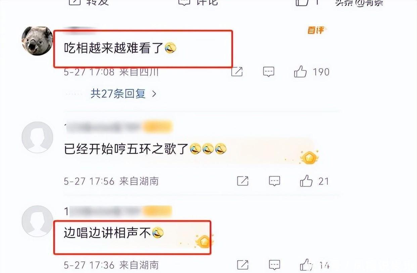Tap the gold badge on the 五环之歌 comment

pos(309,157)
